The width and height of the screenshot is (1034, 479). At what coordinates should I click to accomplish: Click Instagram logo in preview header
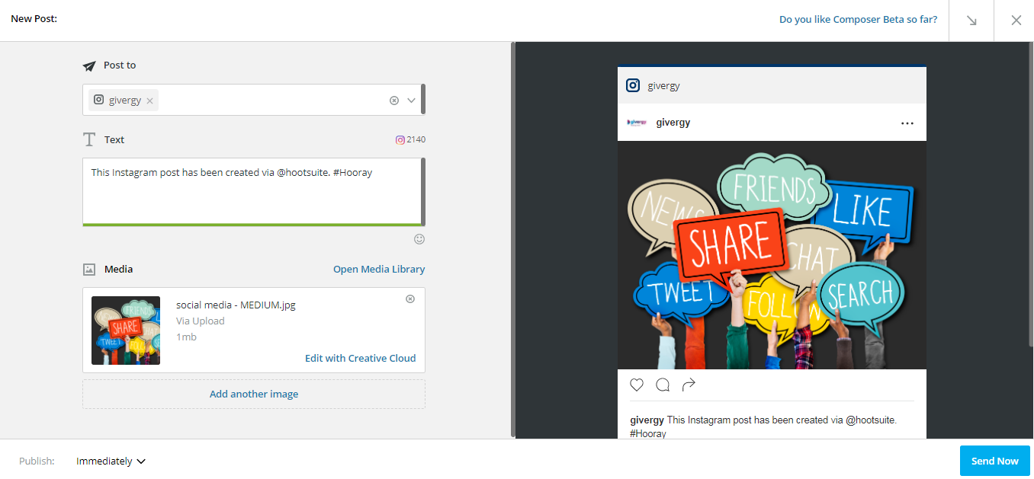[x=633, y=85]
